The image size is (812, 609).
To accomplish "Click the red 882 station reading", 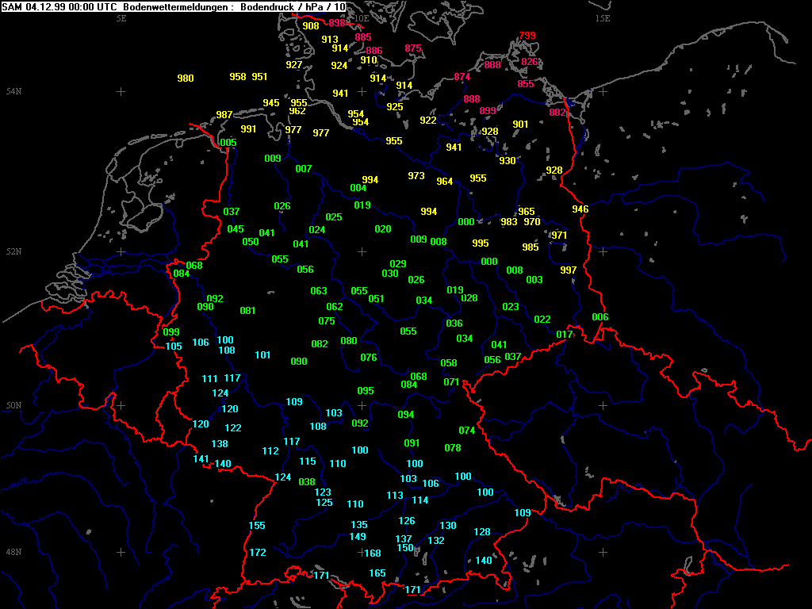I will (x=557, y=113).
